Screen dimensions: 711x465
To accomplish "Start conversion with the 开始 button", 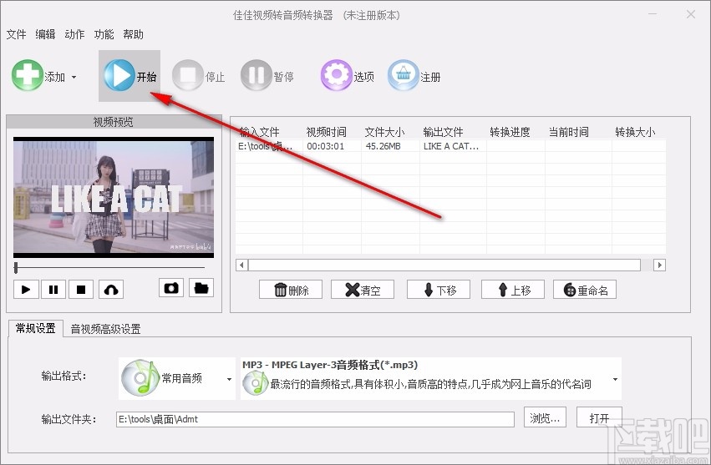I will (x=130, y=76).
